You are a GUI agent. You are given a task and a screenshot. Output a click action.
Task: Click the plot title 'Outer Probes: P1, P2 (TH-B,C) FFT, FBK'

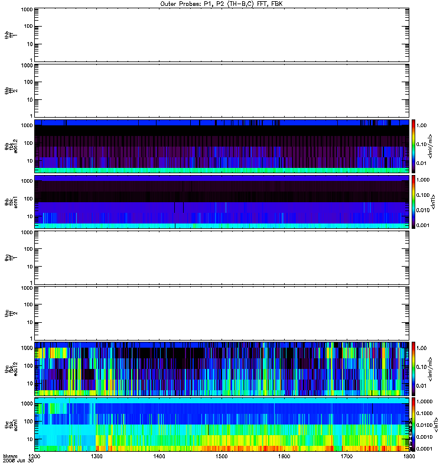tap(221, 4)
